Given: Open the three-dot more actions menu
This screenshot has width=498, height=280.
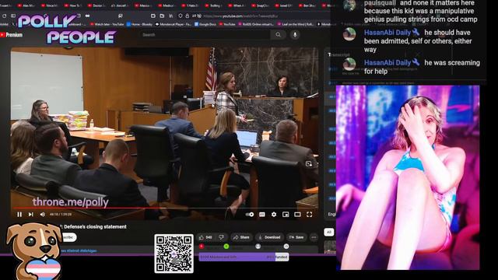Looking at the screenshot, I should coord(314,237).
